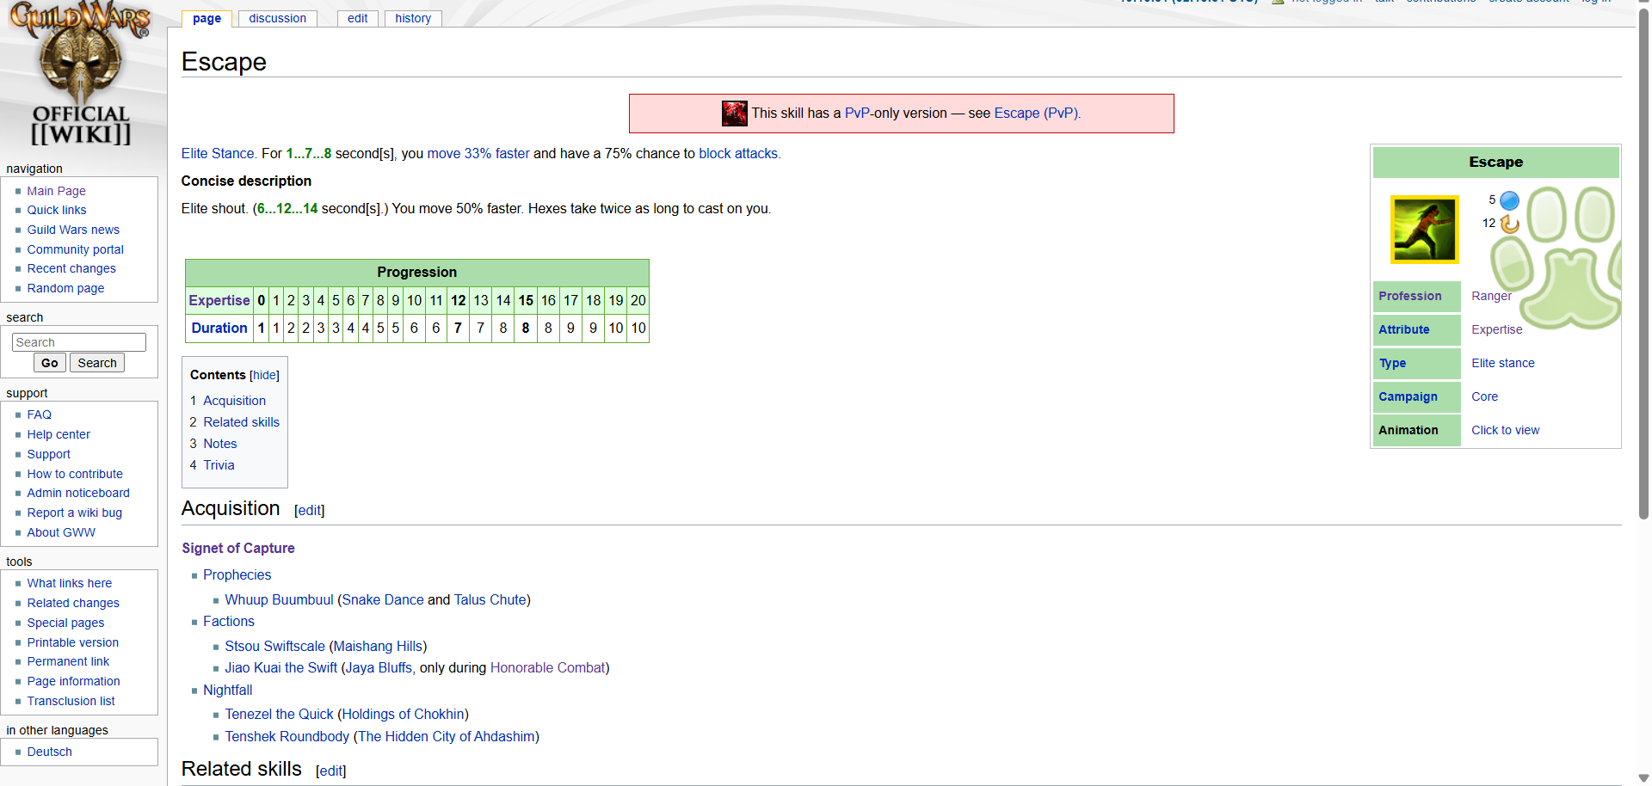Open How to contribute
The image size is (1652, 786).
pos(75,474)
